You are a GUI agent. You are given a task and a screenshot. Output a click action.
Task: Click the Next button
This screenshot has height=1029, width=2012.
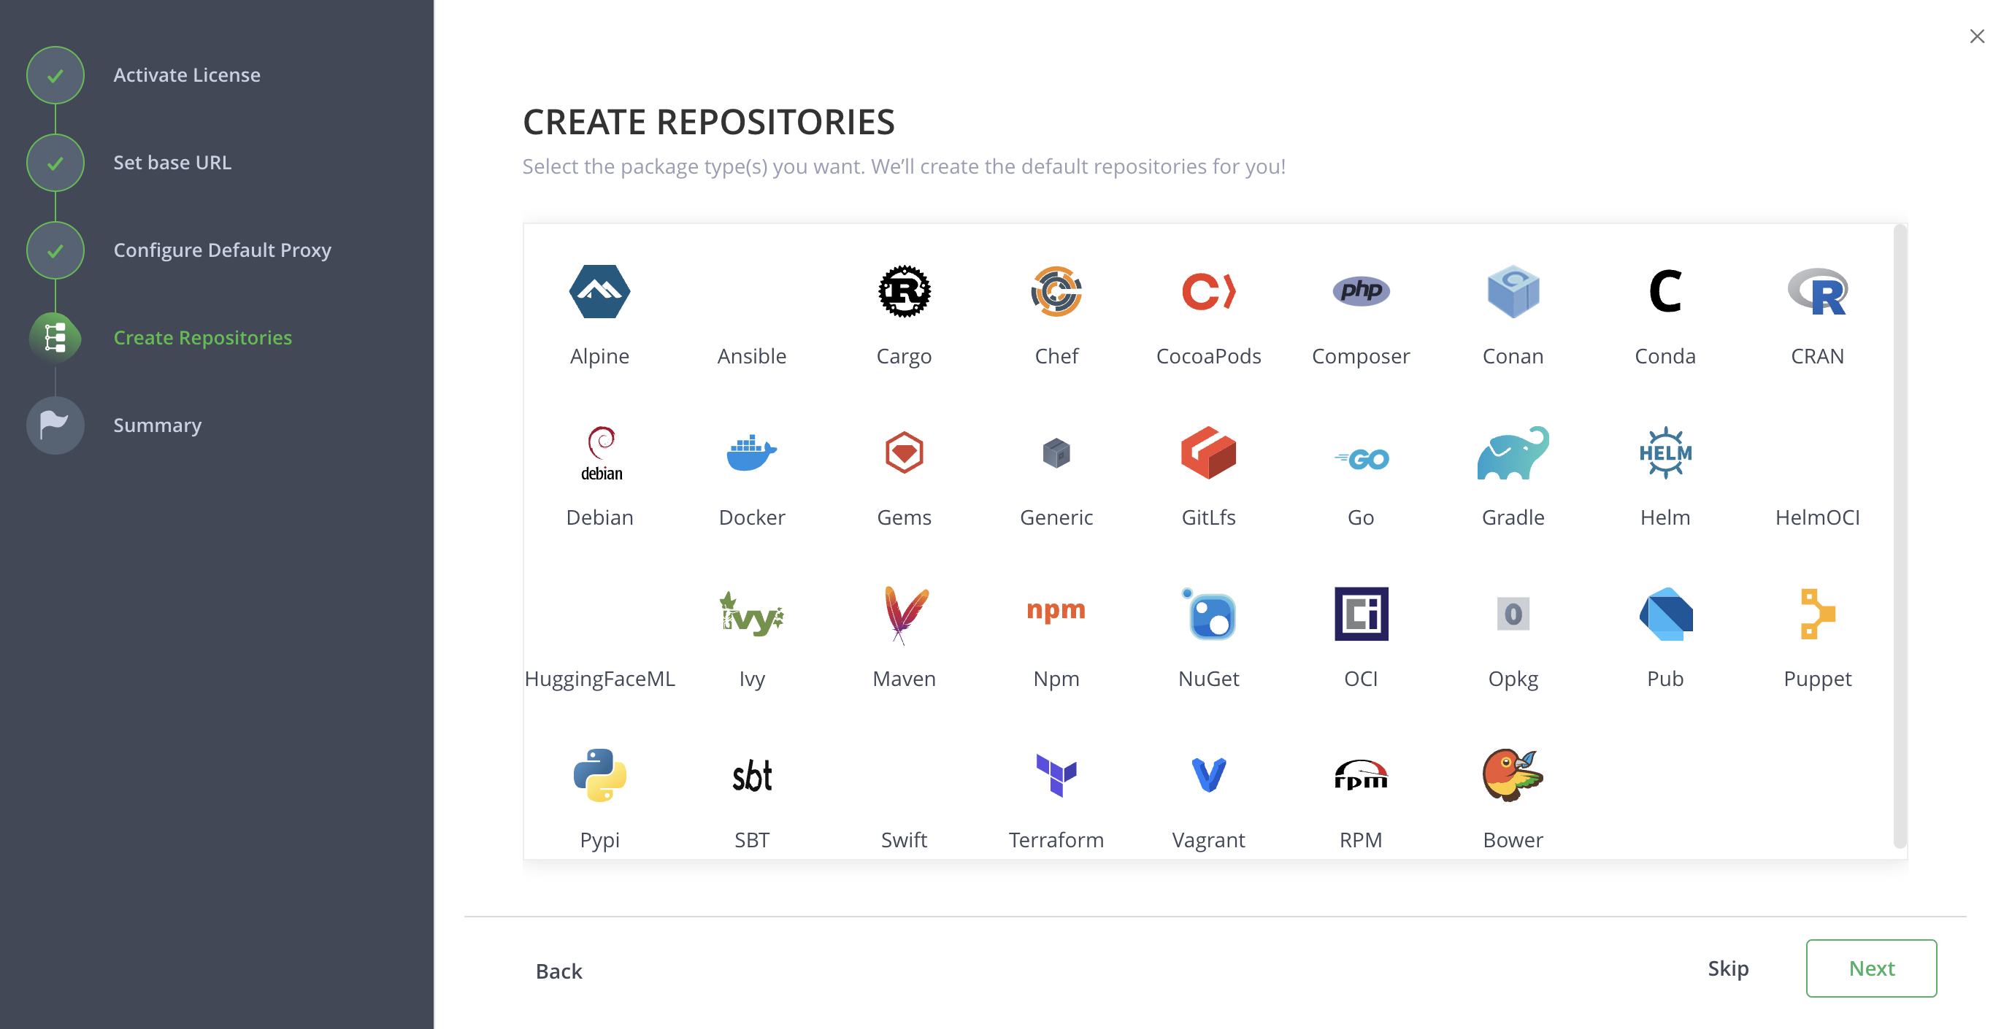click(x=1872, y=968)
